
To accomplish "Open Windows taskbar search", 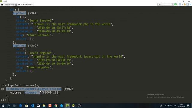I will point(9,106).
